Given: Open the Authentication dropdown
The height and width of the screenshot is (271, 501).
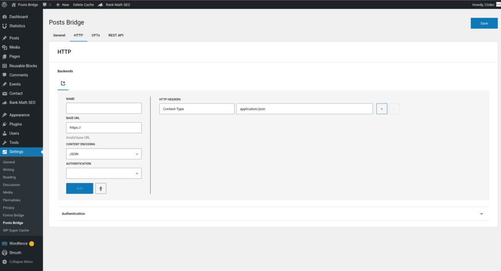Looking at the screenshot, I should click(x=104, y=173).
